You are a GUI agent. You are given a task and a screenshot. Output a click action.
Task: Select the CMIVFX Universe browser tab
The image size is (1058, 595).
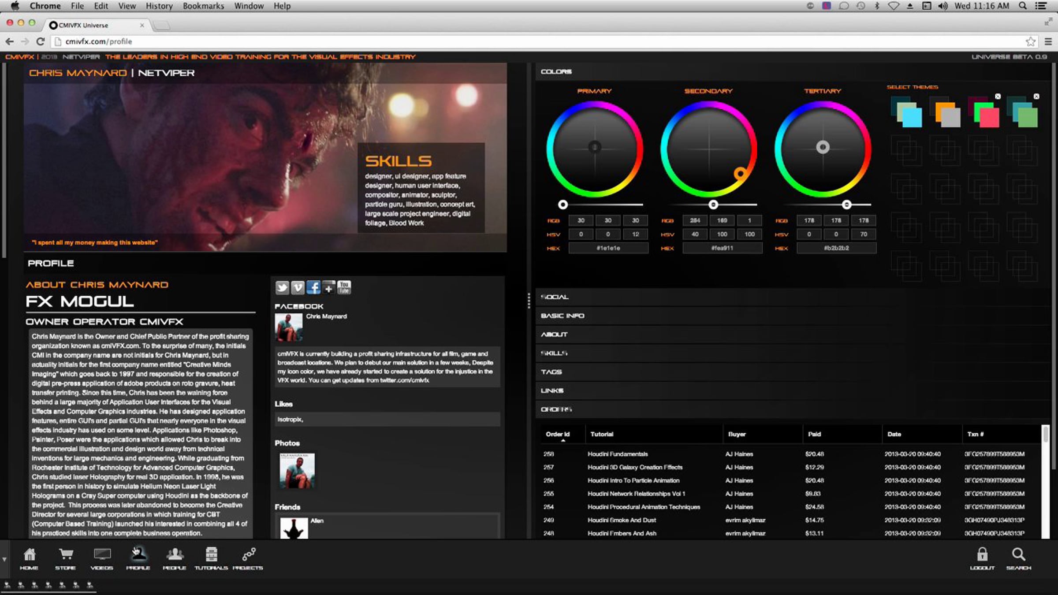pyautogui.click(x=96, y=25)
